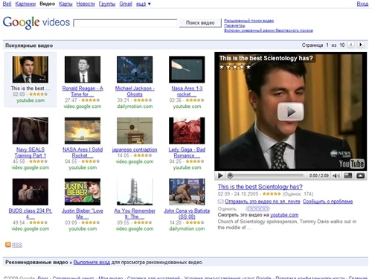Click the RSS text link

(x=17, y=245)
